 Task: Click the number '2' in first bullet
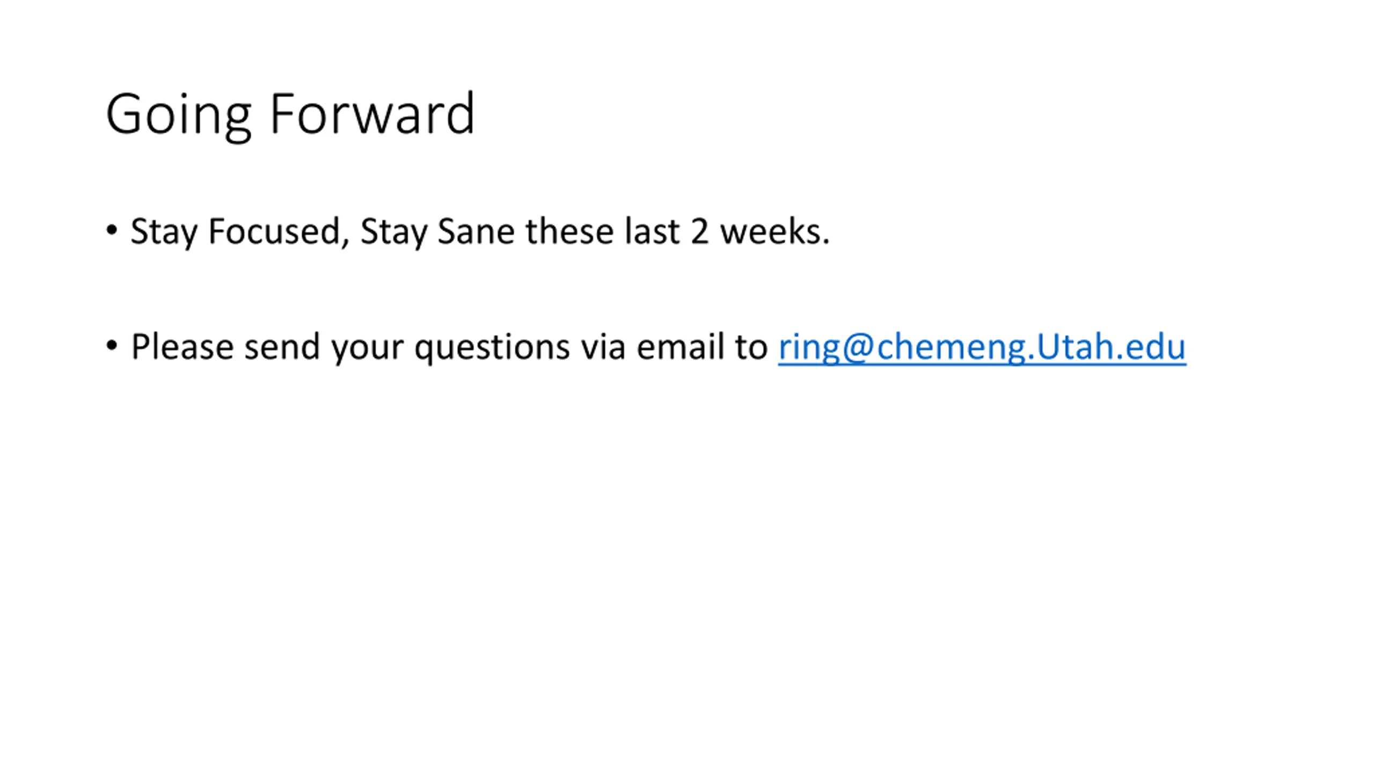pyautogui.click(x=699, y=232)
